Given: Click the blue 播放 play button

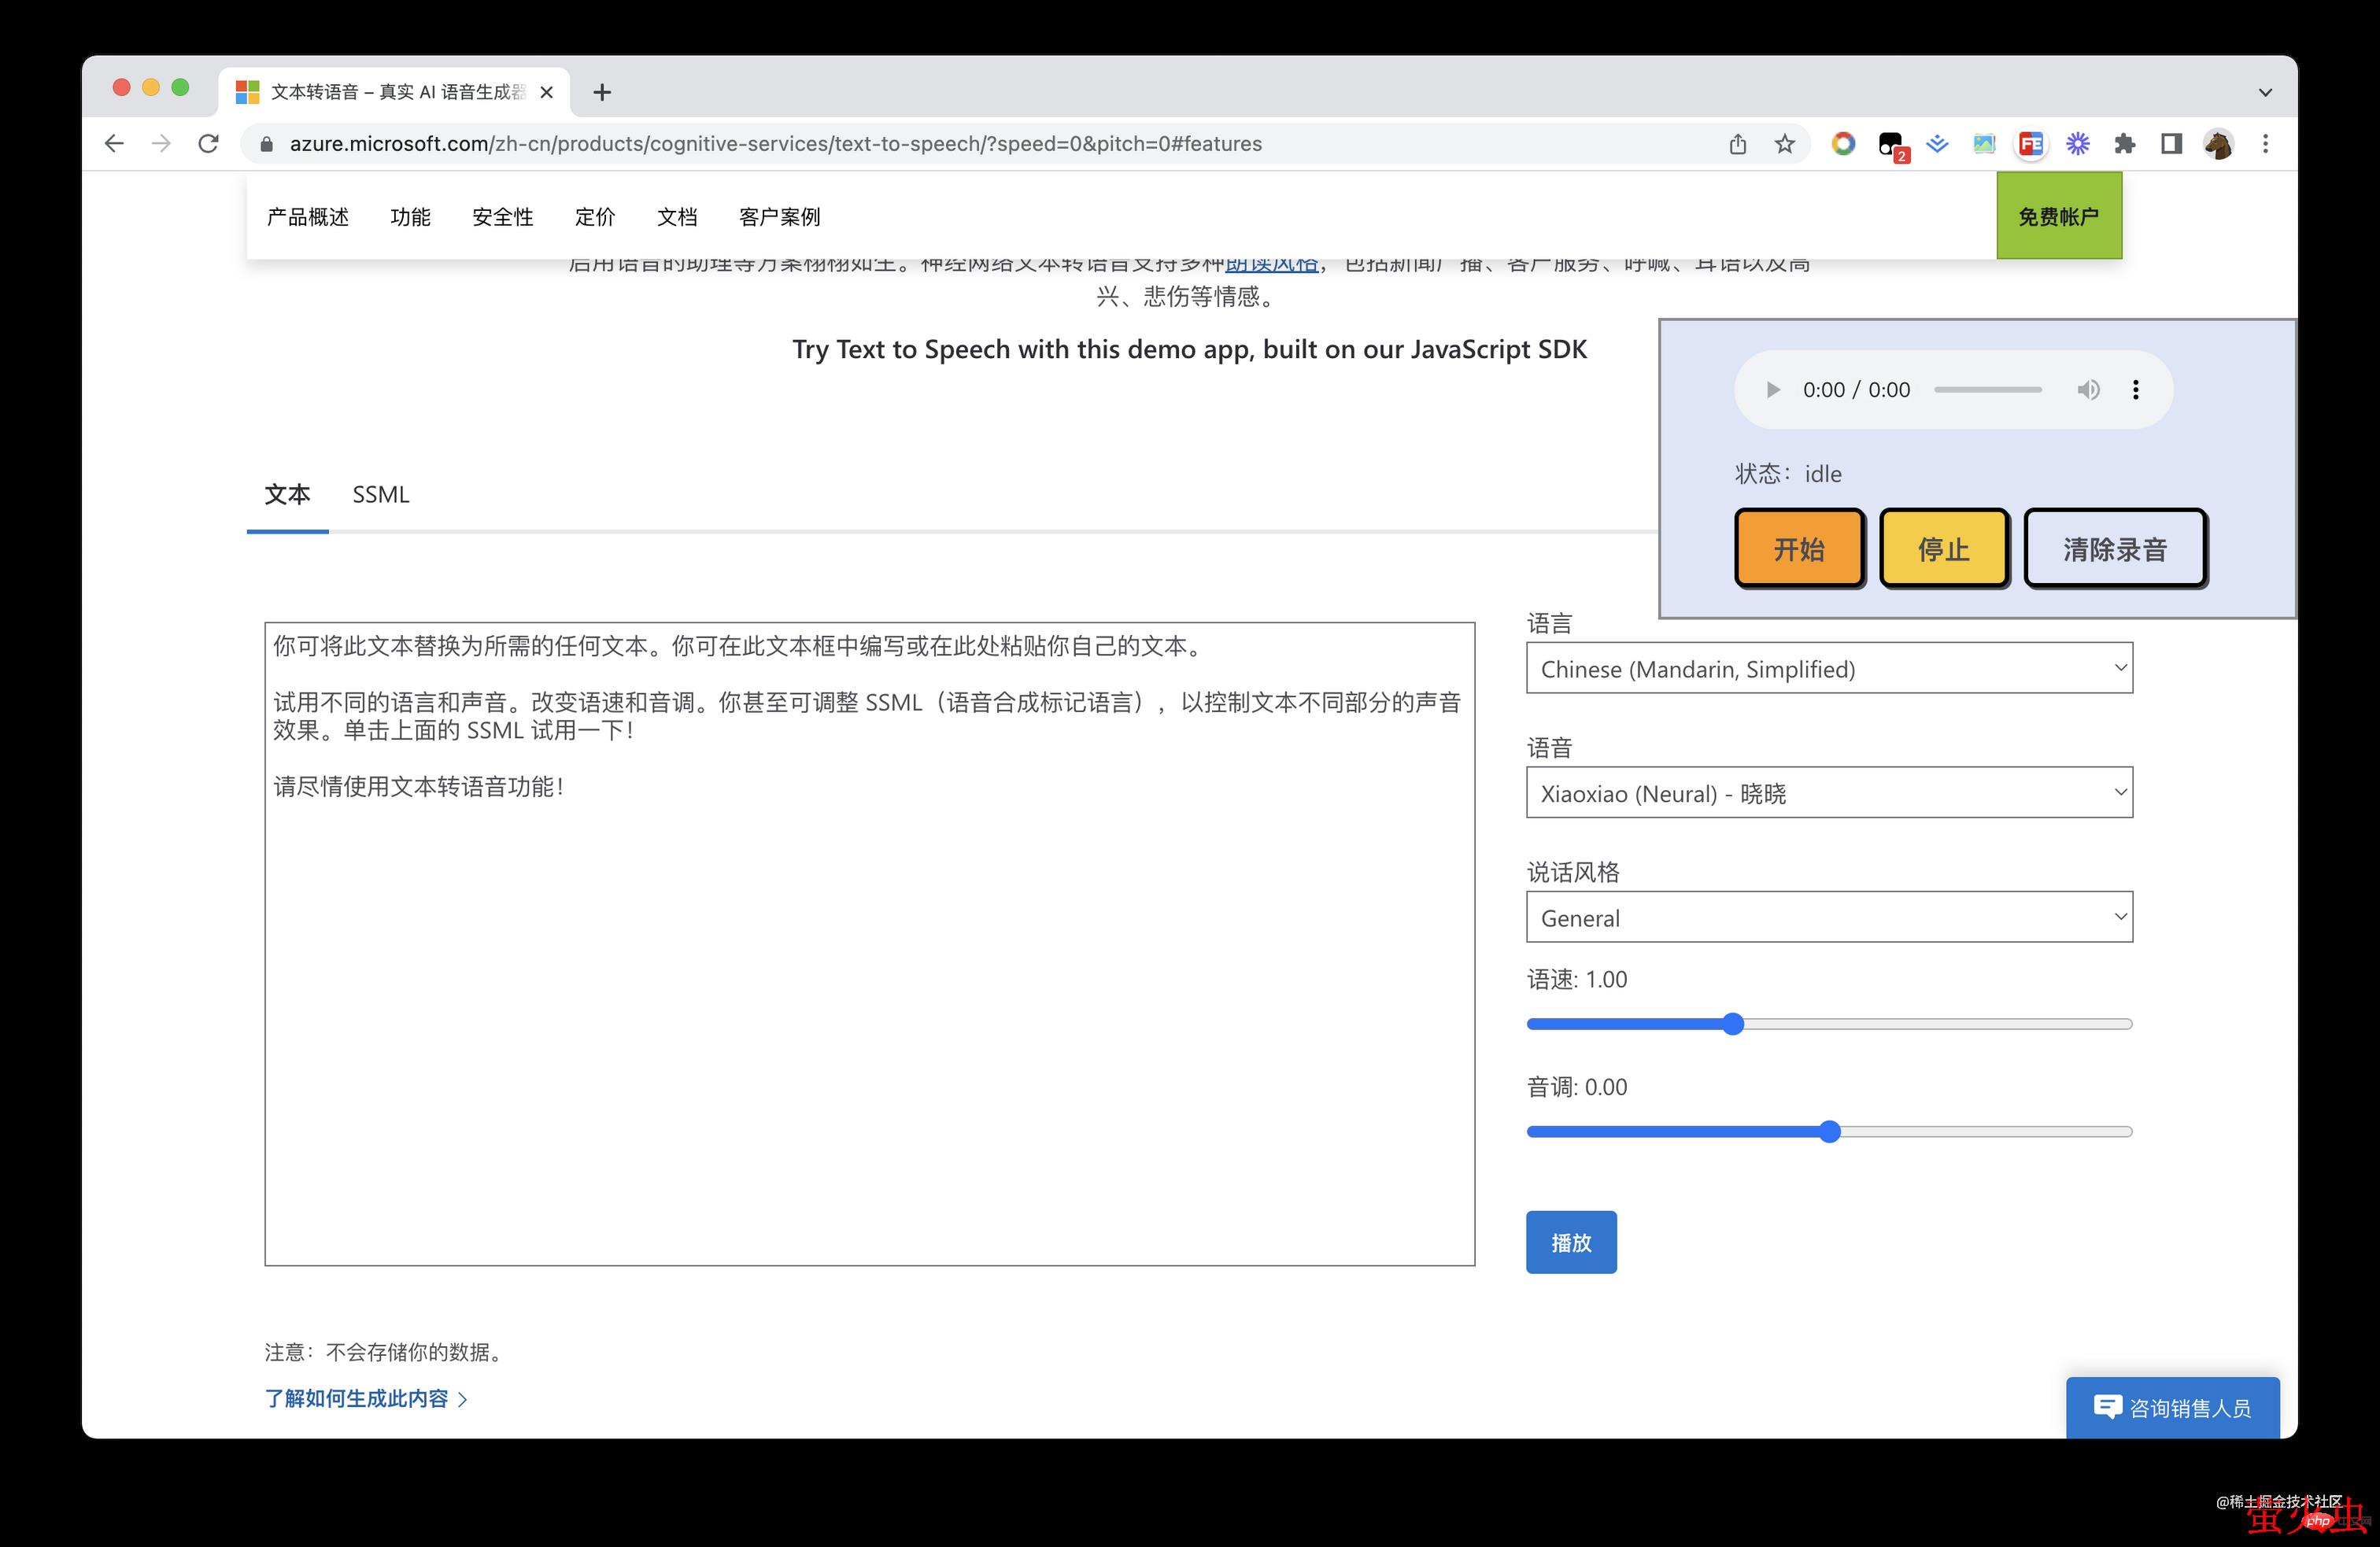Looking at the screenshot, I should 1570,1242.
